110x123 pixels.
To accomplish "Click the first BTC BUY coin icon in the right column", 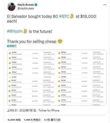I will click(59, 53).
